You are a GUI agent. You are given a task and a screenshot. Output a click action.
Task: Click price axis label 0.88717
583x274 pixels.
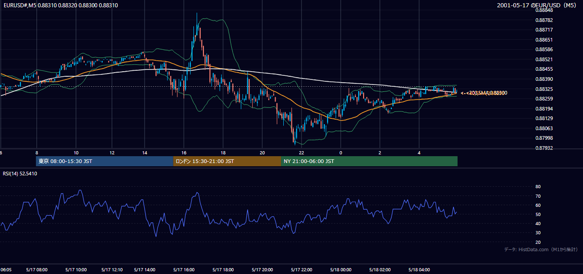[x=544, y=30]
